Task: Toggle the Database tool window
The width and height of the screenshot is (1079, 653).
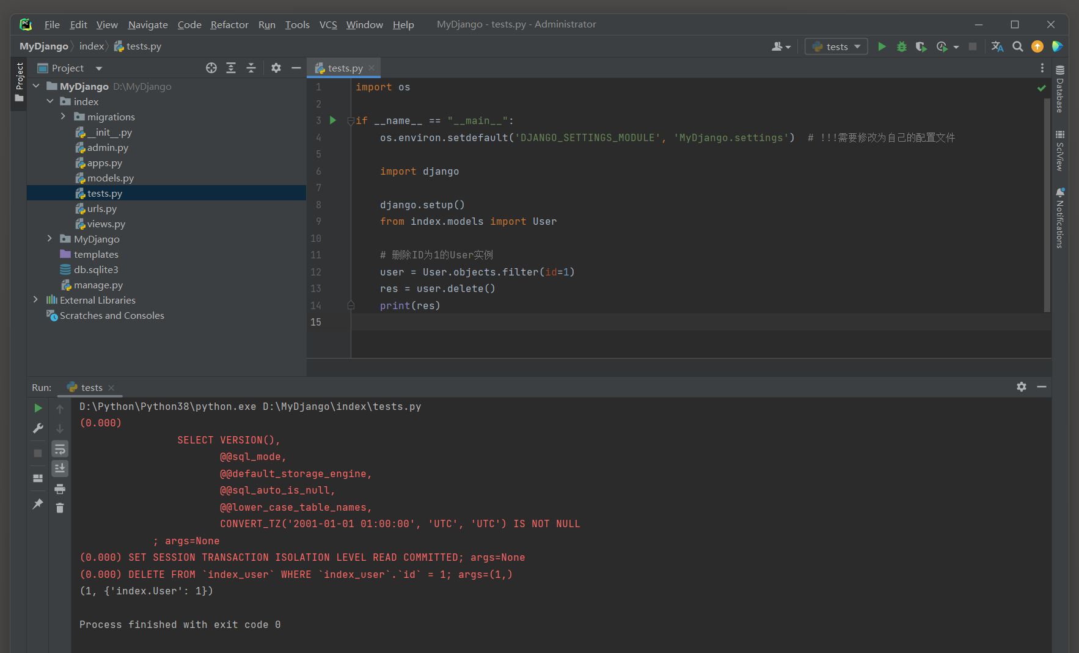Action: pyautogui.click(x=1060, y=89)
